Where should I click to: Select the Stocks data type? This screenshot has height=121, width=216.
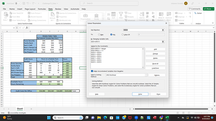96,17
